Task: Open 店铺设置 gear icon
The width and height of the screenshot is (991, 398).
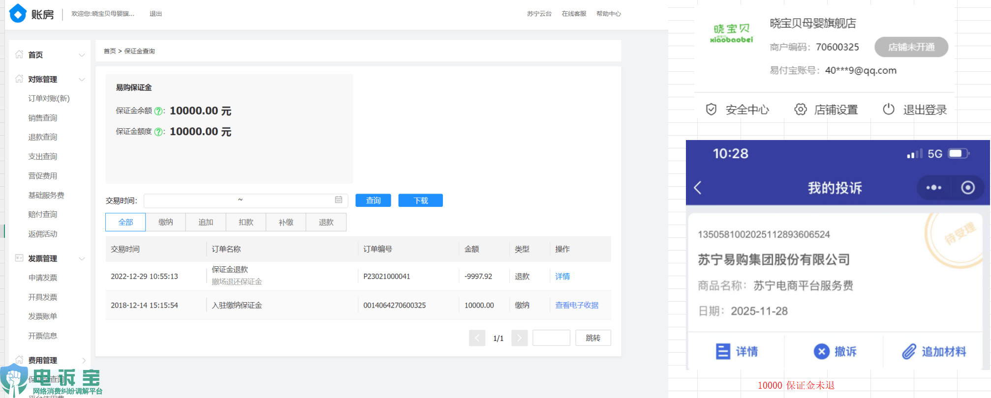Action: pos(801,110)
